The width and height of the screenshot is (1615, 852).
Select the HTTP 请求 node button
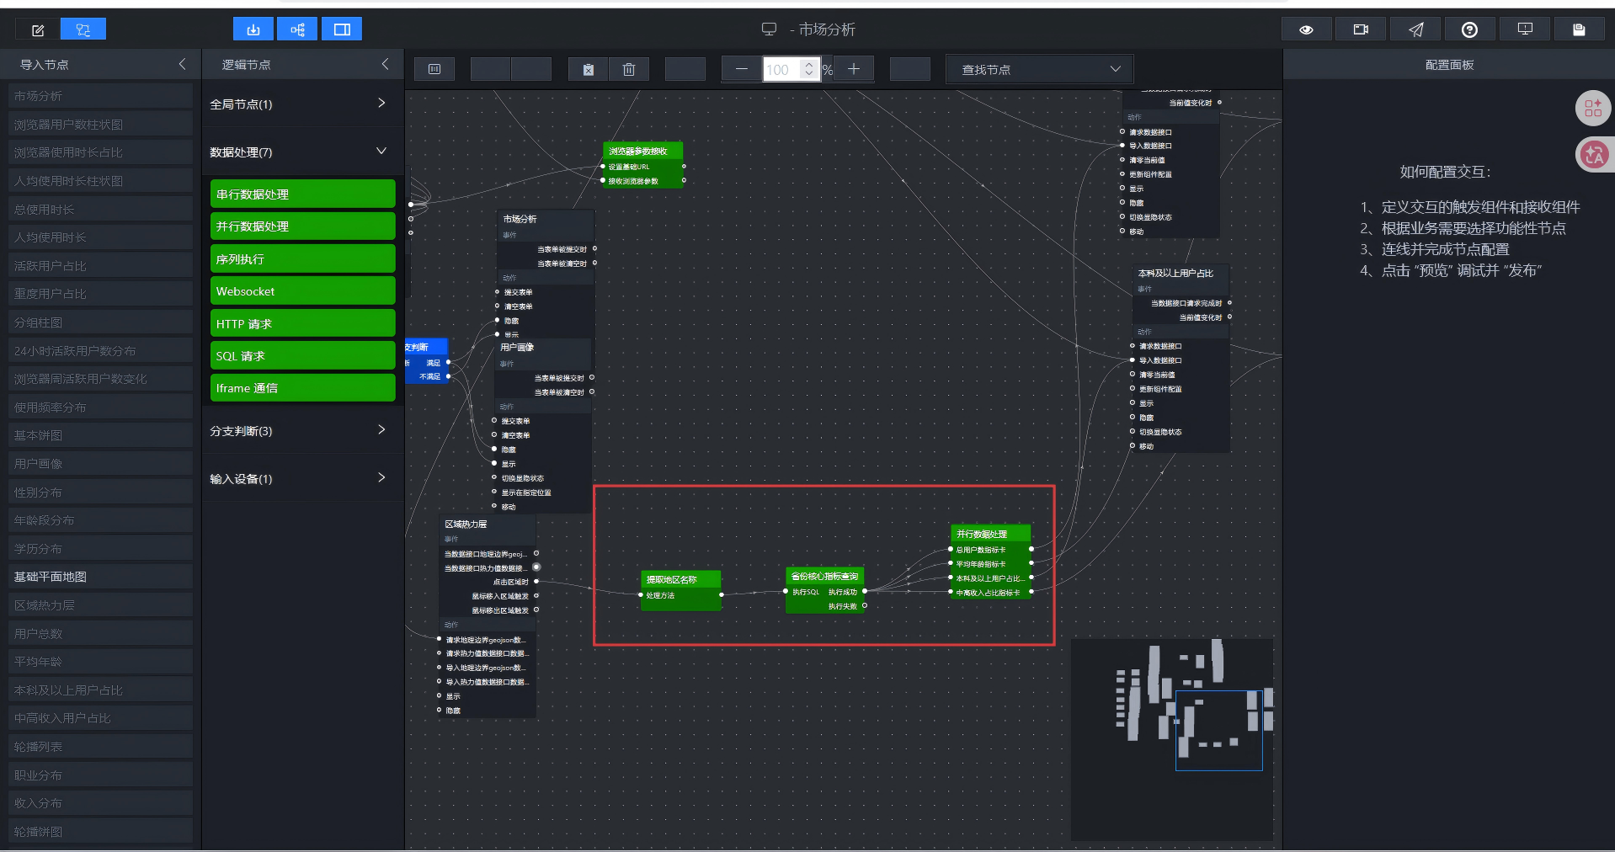point(303,323)
